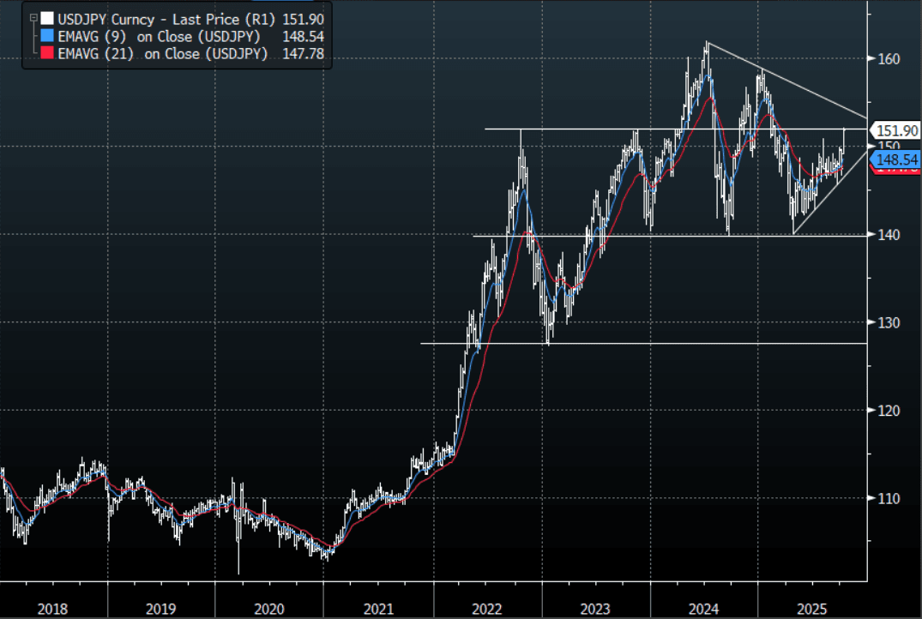Click the 110 label on the price axis
Viewport: 922px width, 619px height.
pos(889,498)
